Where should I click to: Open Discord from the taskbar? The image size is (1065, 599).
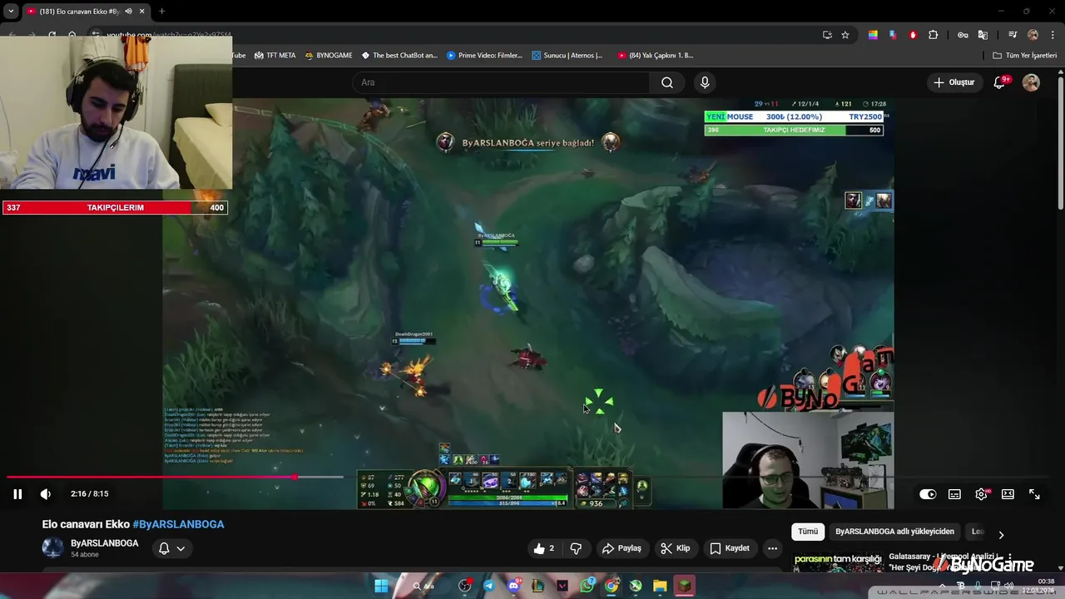click(513, 587)
